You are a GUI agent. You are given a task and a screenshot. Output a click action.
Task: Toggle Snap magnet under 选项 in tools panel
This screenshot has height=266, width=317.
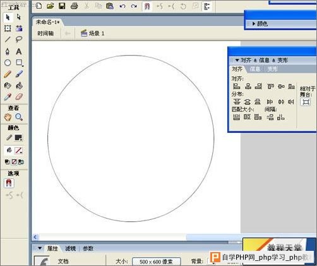9,183
